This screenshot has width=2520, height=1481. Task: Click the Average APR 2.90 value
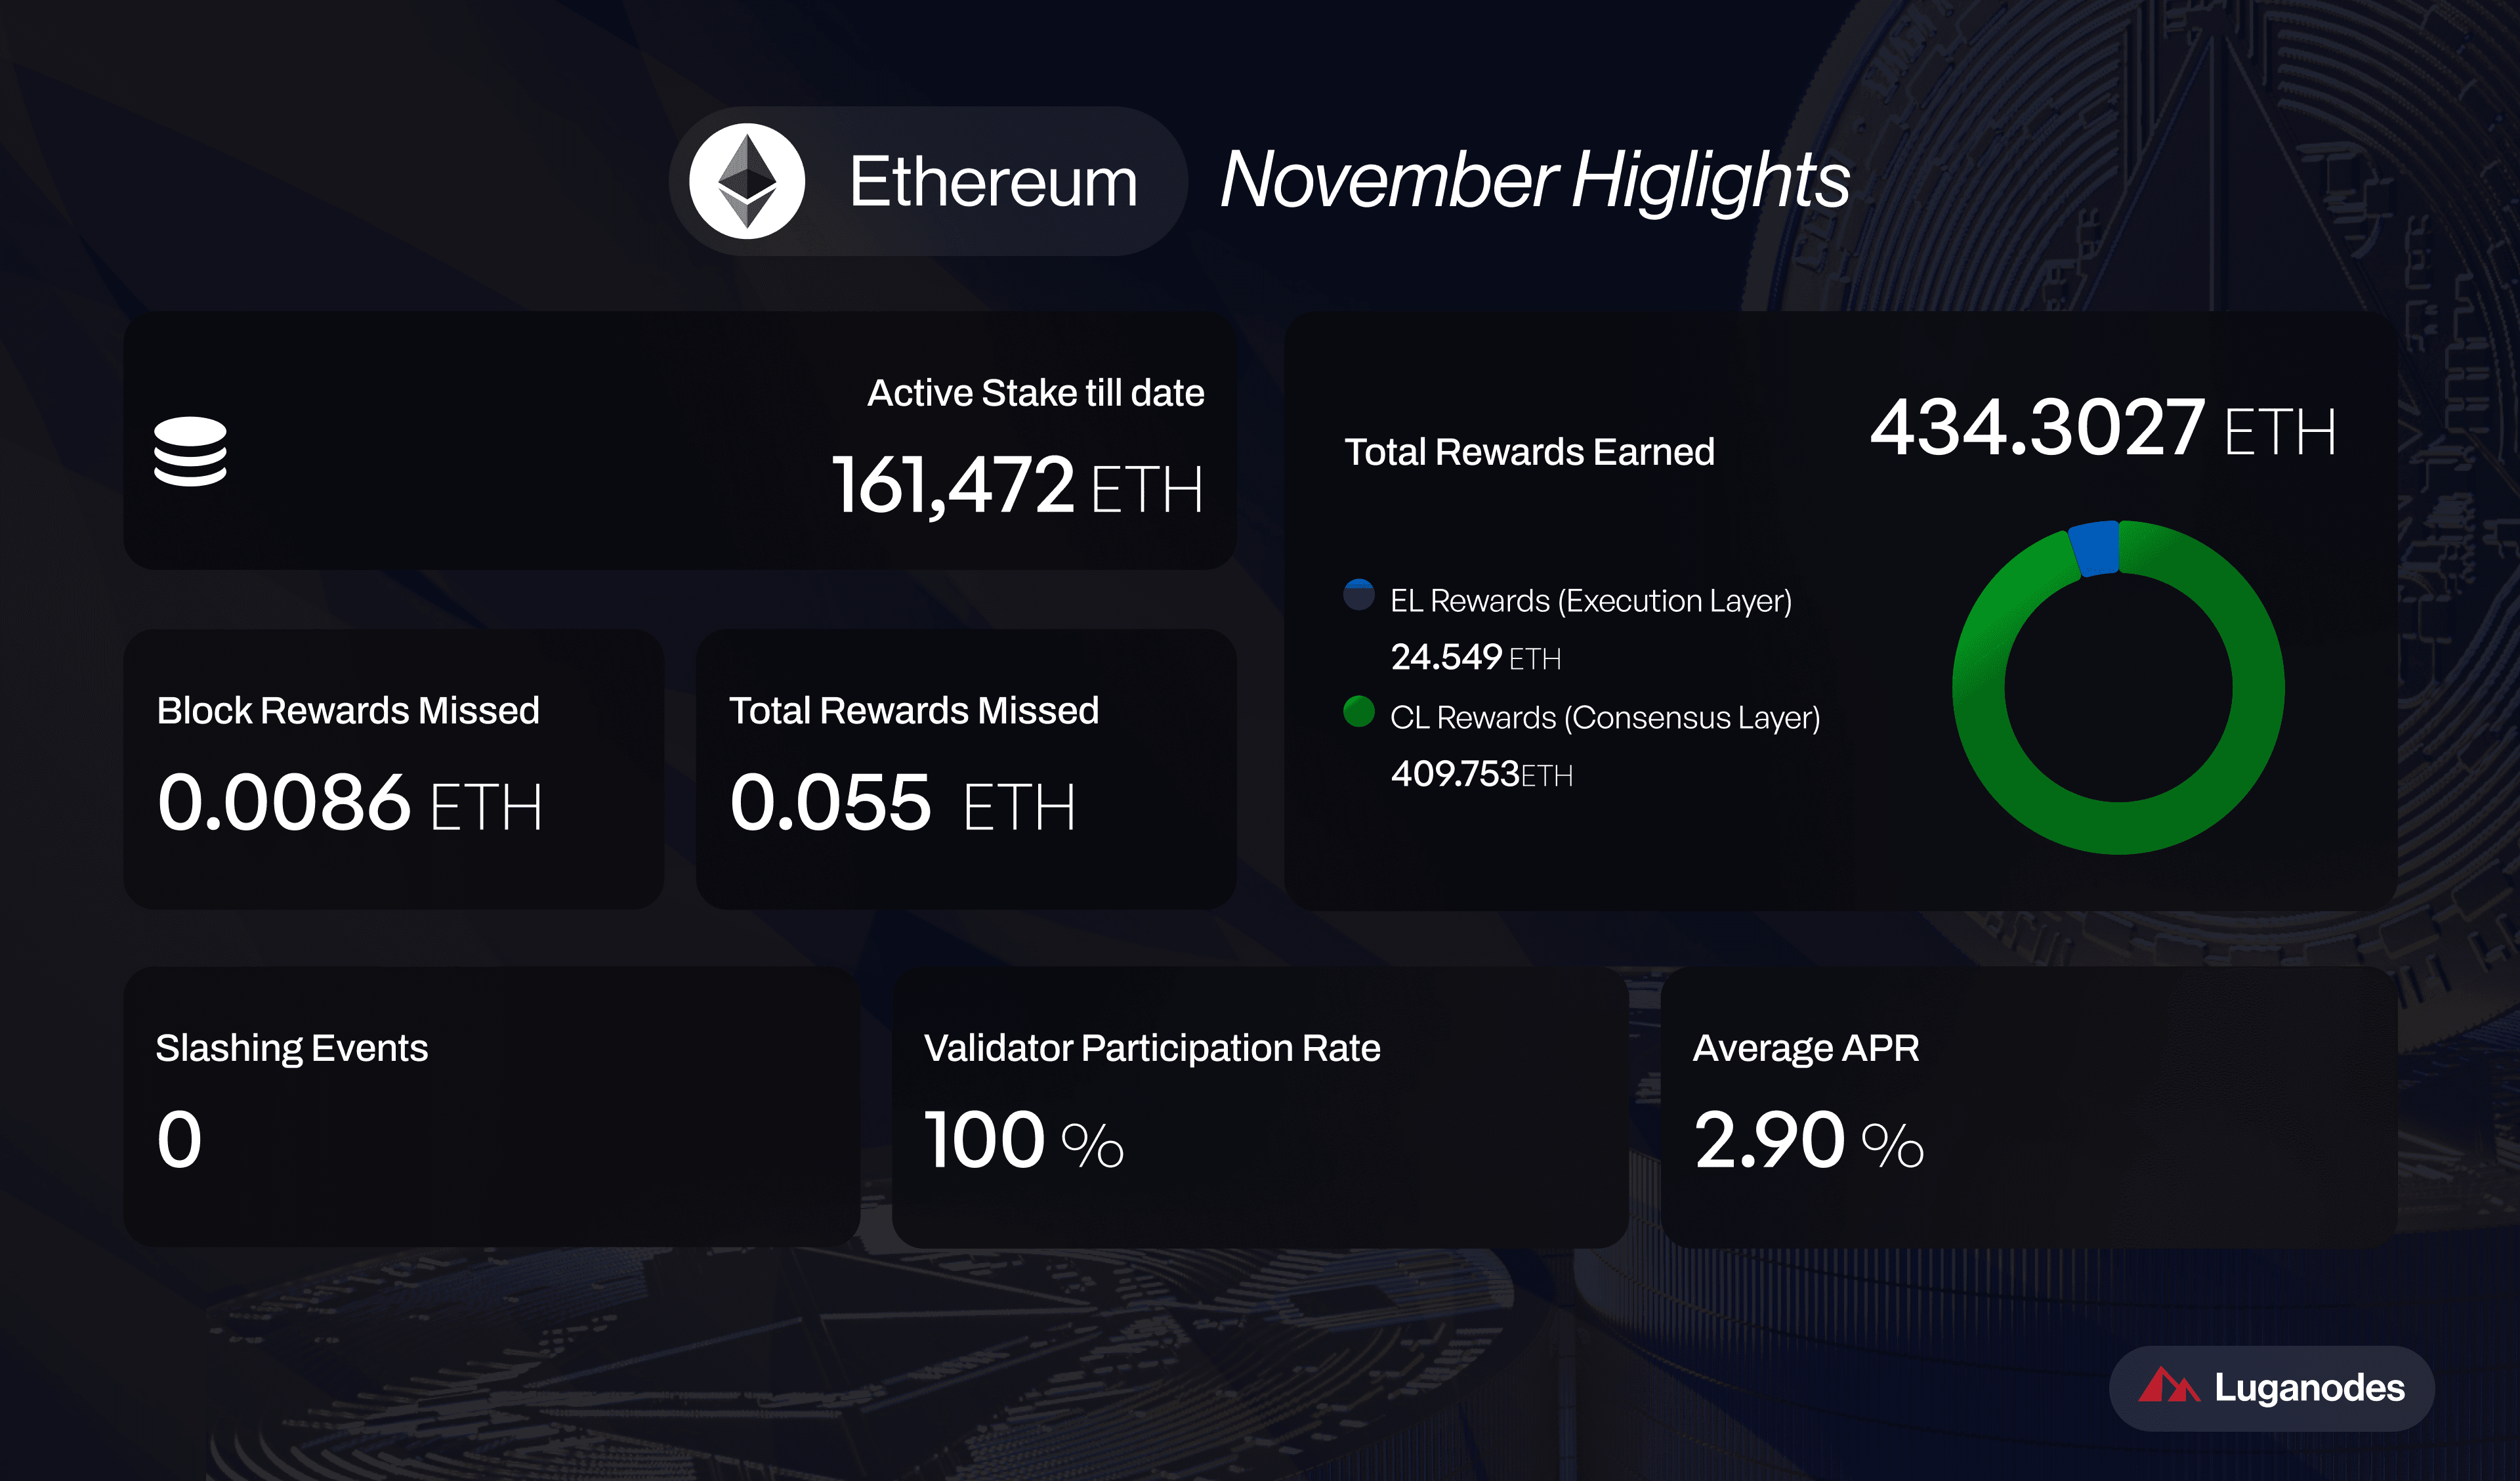click(x=1808, y=1141)
